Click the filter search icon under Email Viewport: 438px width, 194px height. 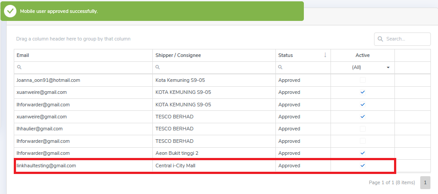19,68
